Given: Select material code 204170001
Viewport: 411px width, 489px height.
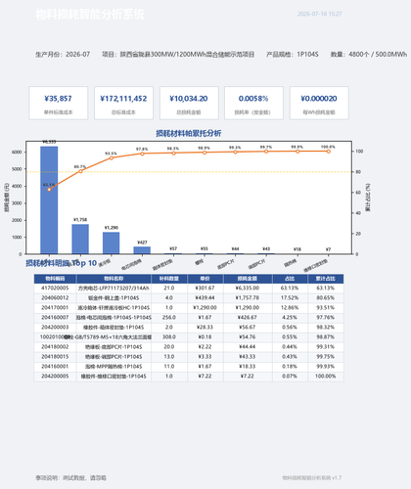Looking at the screenshot, I should 55,308.
